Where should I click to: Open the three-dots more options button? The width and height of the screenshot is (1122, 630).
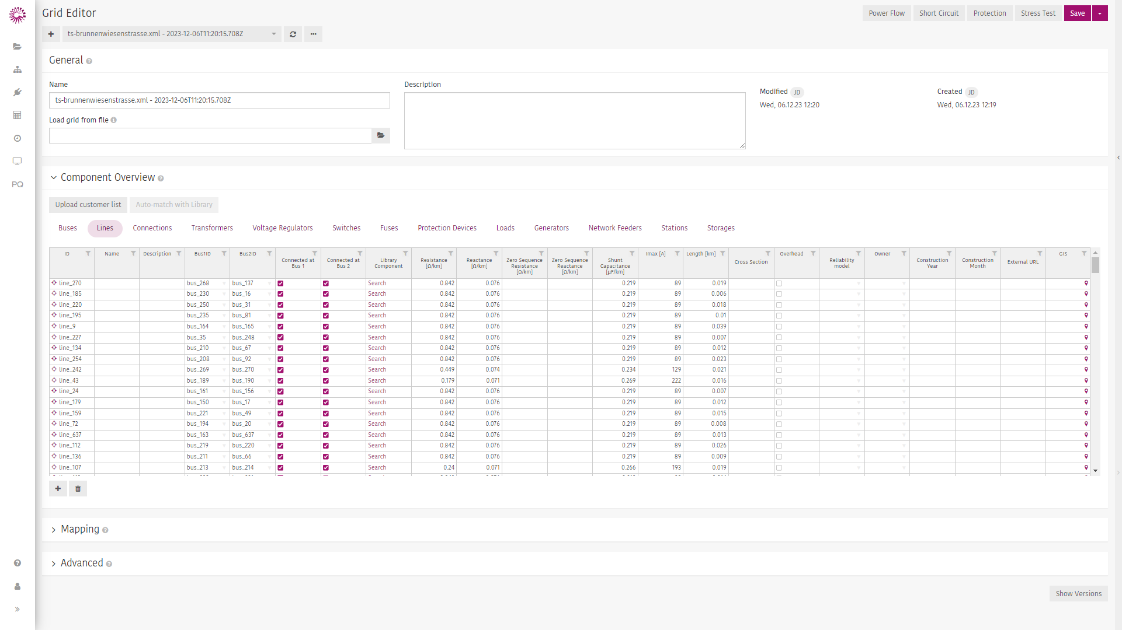click(313, 34)
